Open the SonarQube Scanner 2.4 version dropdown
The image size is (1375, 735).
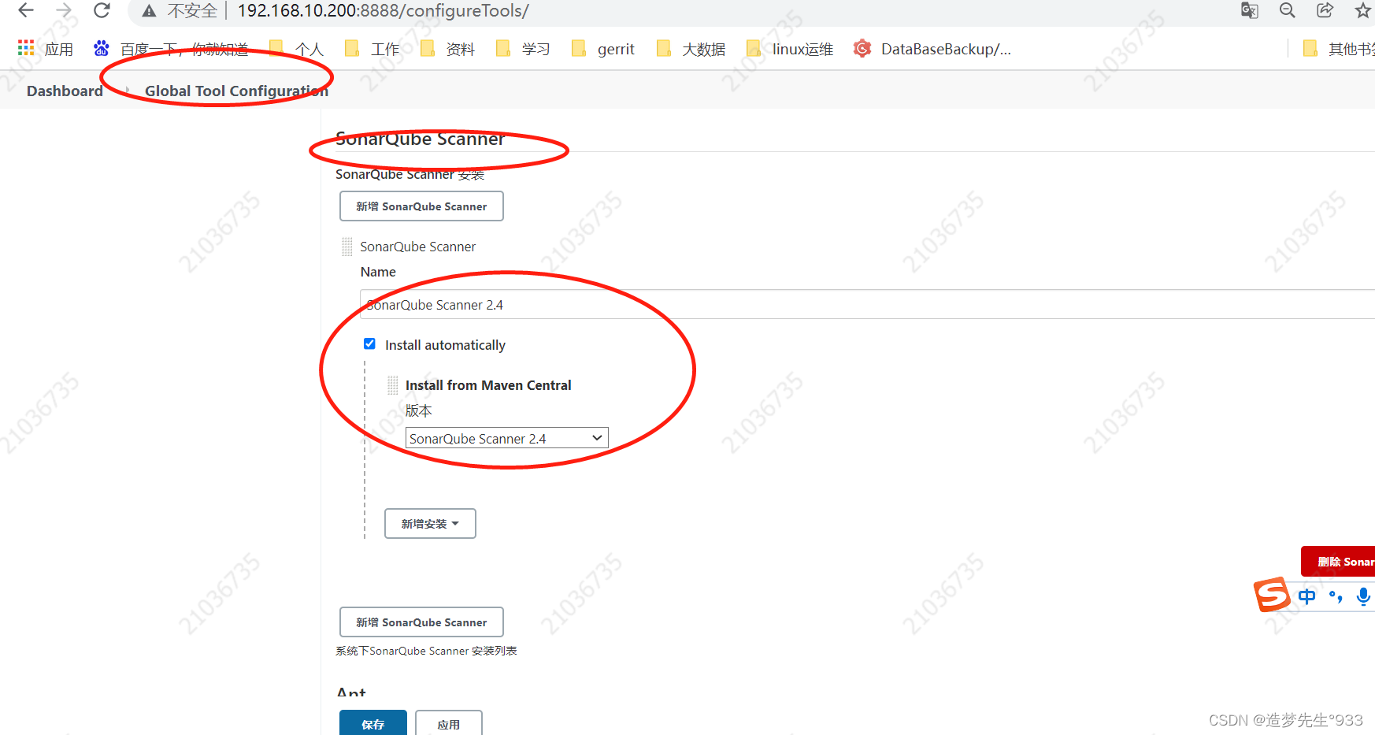pos(506,438)
